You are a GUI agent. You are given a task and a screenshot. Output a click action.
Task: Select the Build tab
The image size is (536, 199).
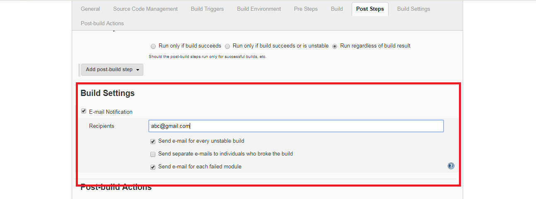point(337,9)
